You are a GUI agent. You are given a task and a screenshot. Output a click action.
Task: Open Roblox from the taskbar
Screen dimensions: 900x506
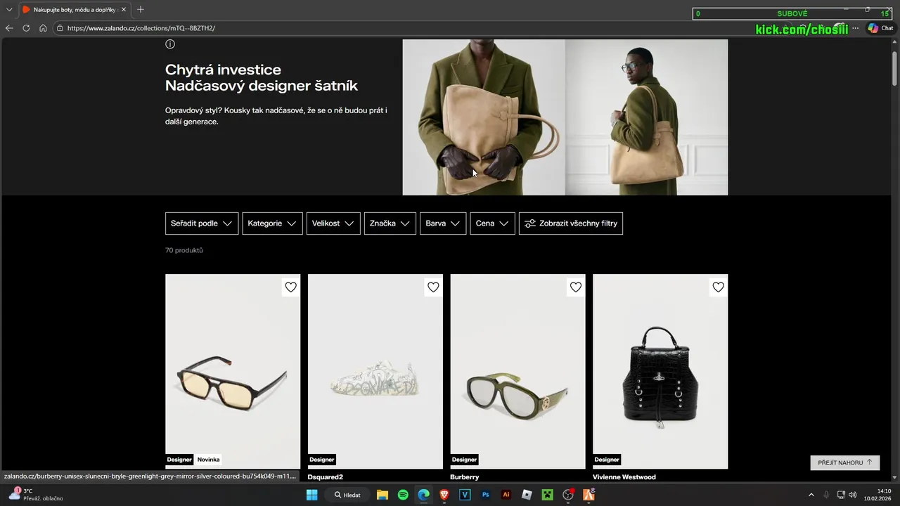(527, 495)
